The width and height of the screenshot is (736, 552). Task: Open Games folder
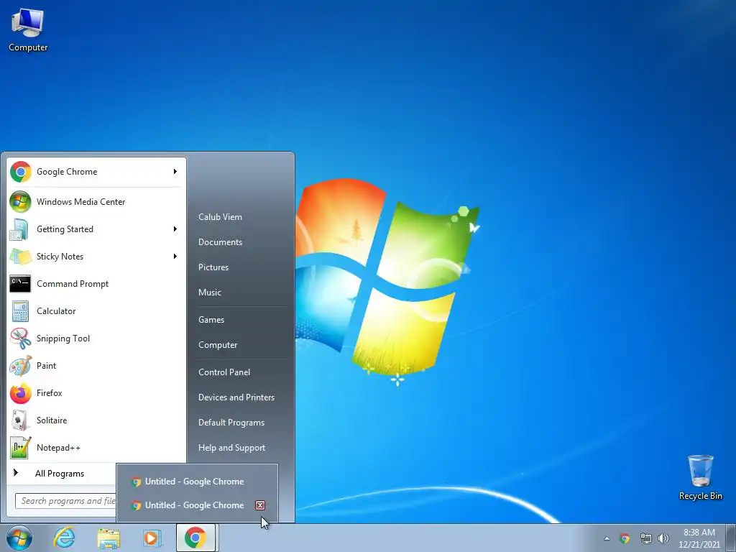[x=211, y=320]
